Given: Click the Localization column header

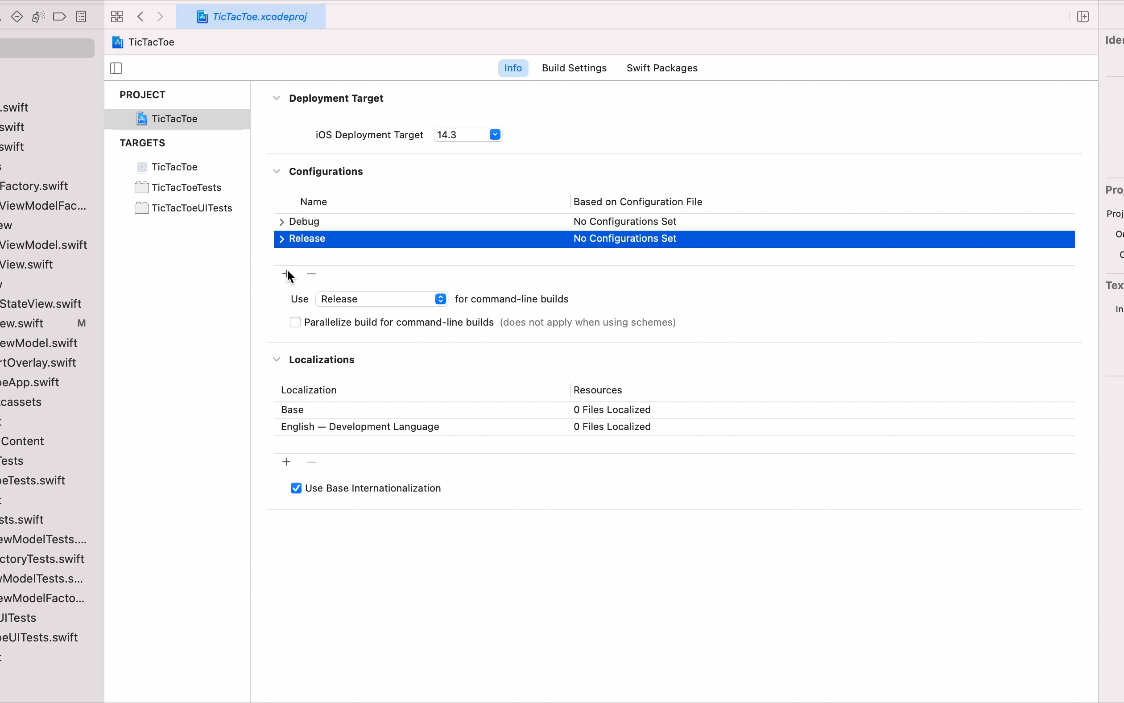Looking at the screenshot, I should pyautogui.click(x=308, y=390).
